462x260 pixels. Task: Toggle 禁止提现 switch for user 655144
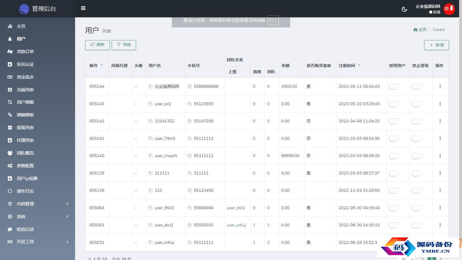tap(417, 87)
